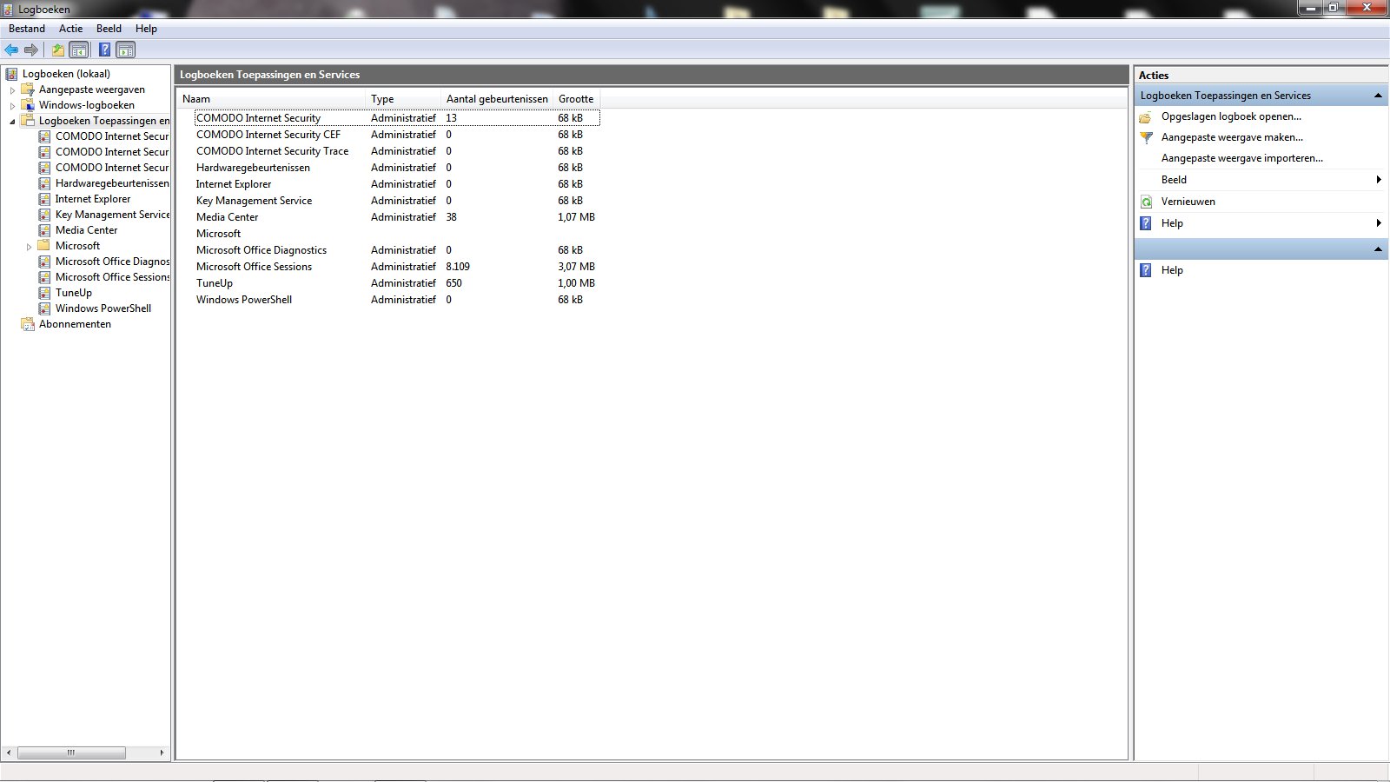Select COMODO Internet Security CEF row in list

click(397, 135)
